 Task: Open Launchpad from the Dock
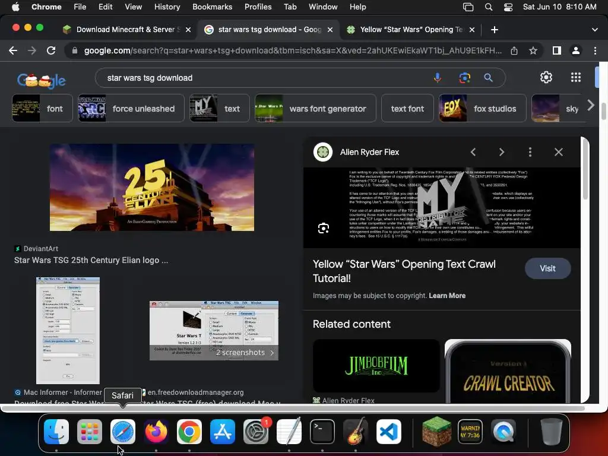click(90, 432)
